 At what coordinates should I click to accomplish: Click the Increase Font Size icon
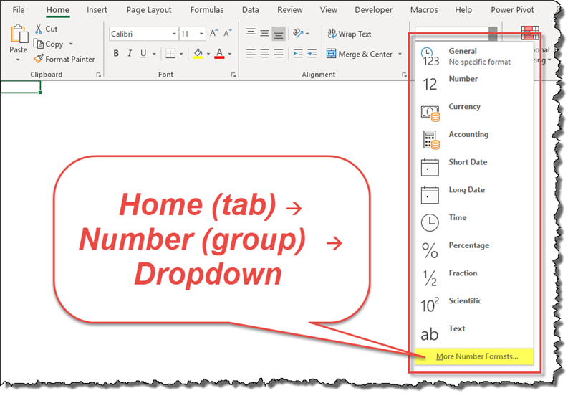click(215, 34)
